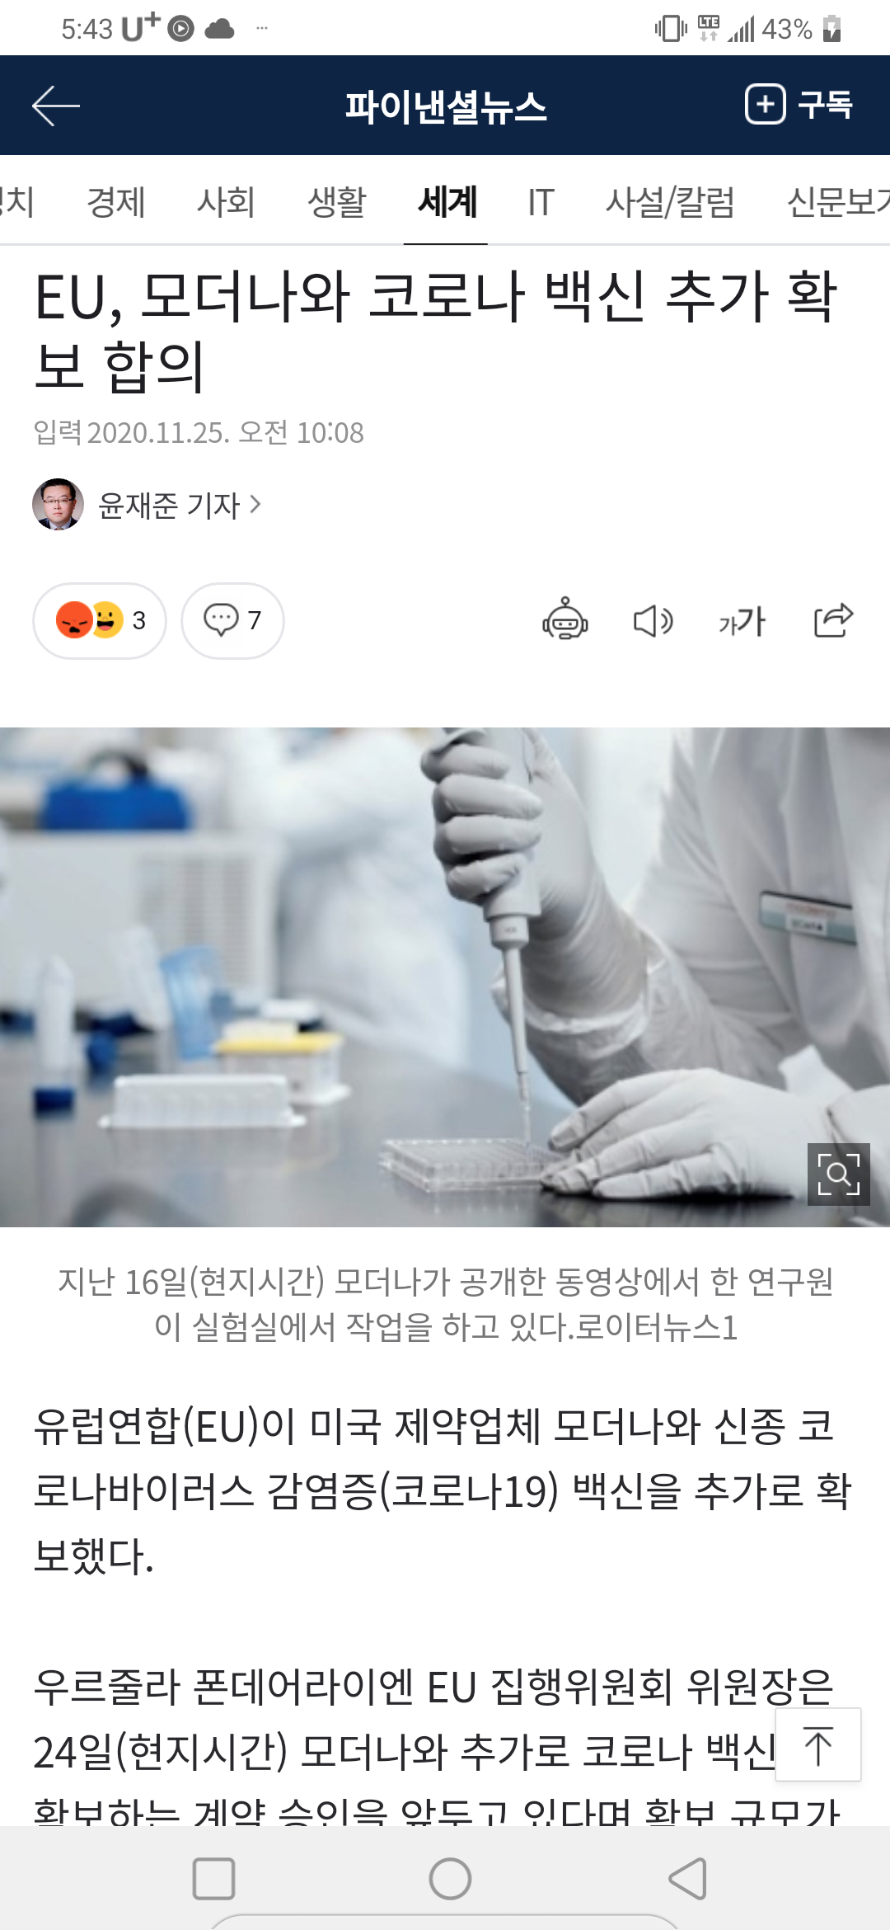Open the AI summary robot icon
This screenshot has height=1930, width=890.
pyautogui.click(x=564, y=619)
